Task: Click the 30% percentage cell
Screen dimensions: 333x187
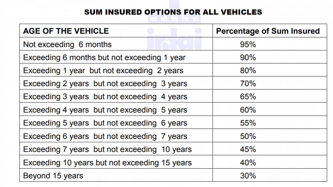Action: [x=248, y=176]
